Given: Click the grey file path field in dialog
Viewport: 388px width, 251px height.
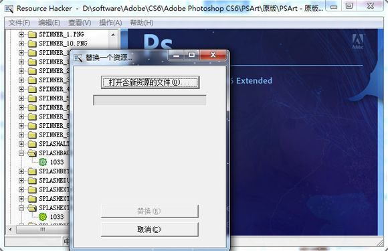Looking at the screenshot, I should (150, 100).
